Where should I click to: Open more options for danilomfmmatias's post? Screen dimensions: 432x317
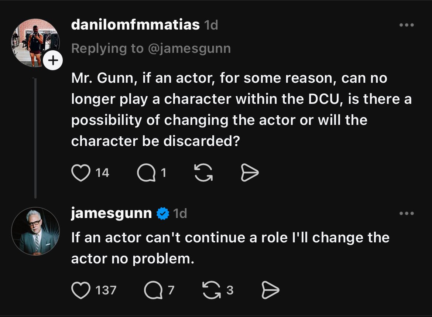coord(407,25)
